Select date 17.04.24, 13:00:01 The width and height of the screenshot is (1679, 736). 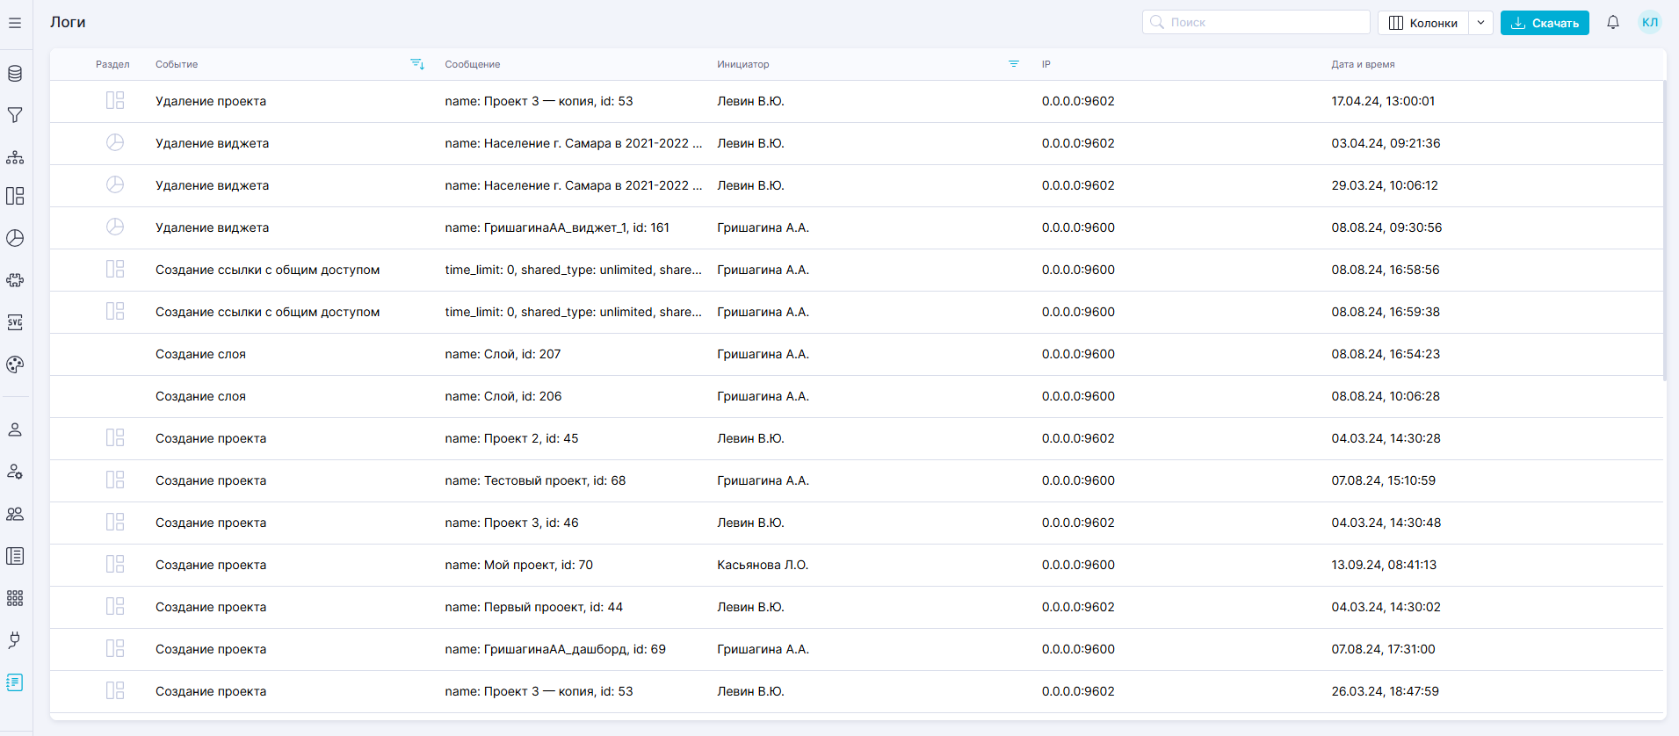[x=1383, y=101]
